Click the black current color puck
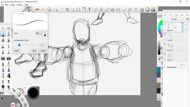 [33, 93]
